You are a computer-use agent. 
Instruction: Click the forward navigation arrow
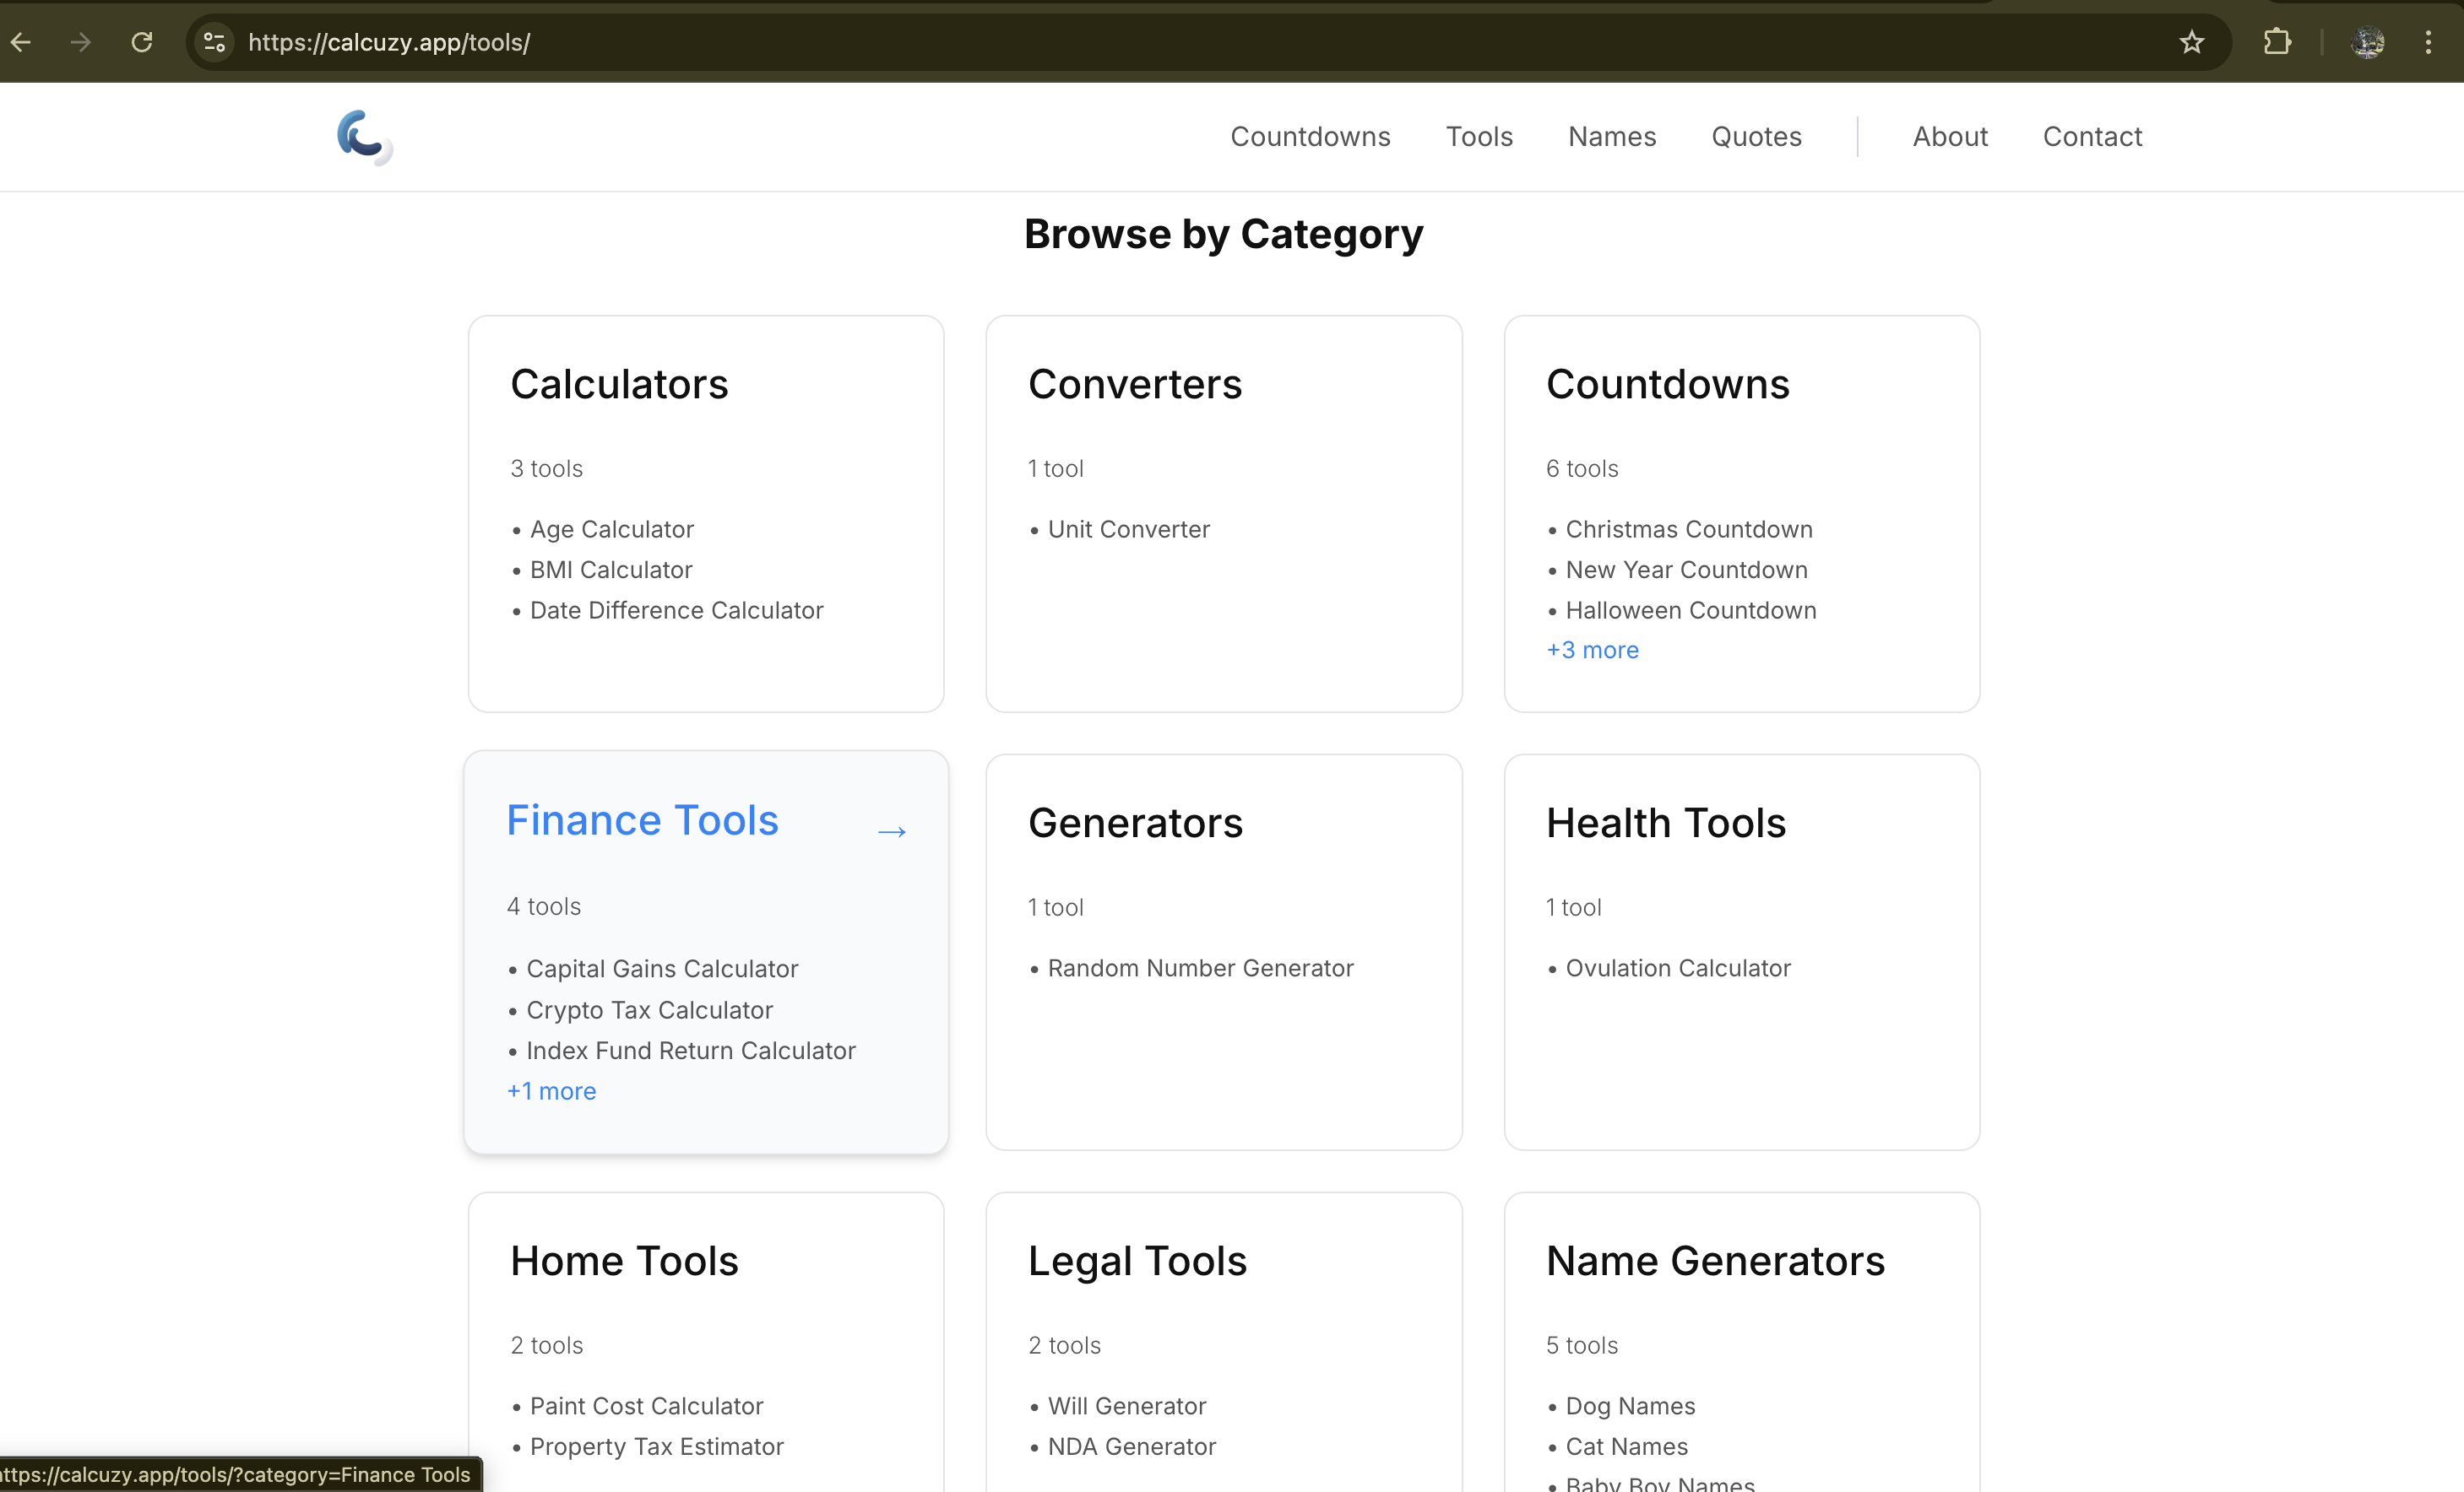(80, 42)
